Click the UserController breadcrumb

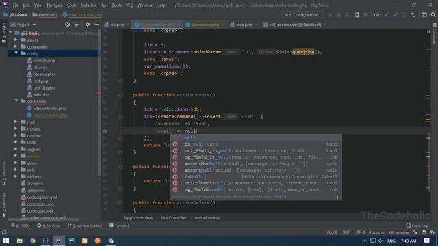click(173, 218)
